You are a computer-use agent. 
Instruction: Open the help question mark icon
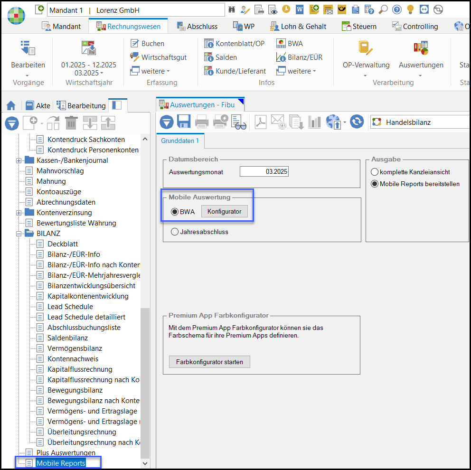coord(397,10)
